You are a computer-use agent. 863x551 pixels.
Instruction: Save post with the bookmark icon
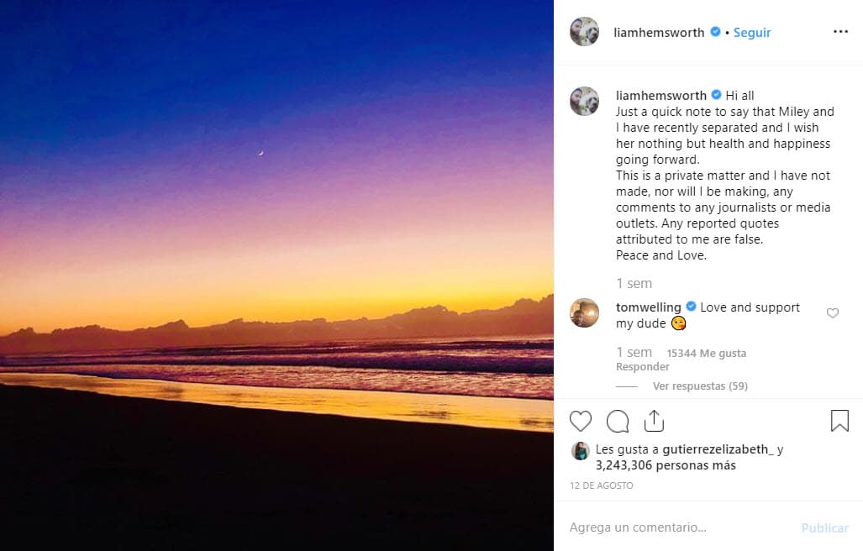[839, 421]
